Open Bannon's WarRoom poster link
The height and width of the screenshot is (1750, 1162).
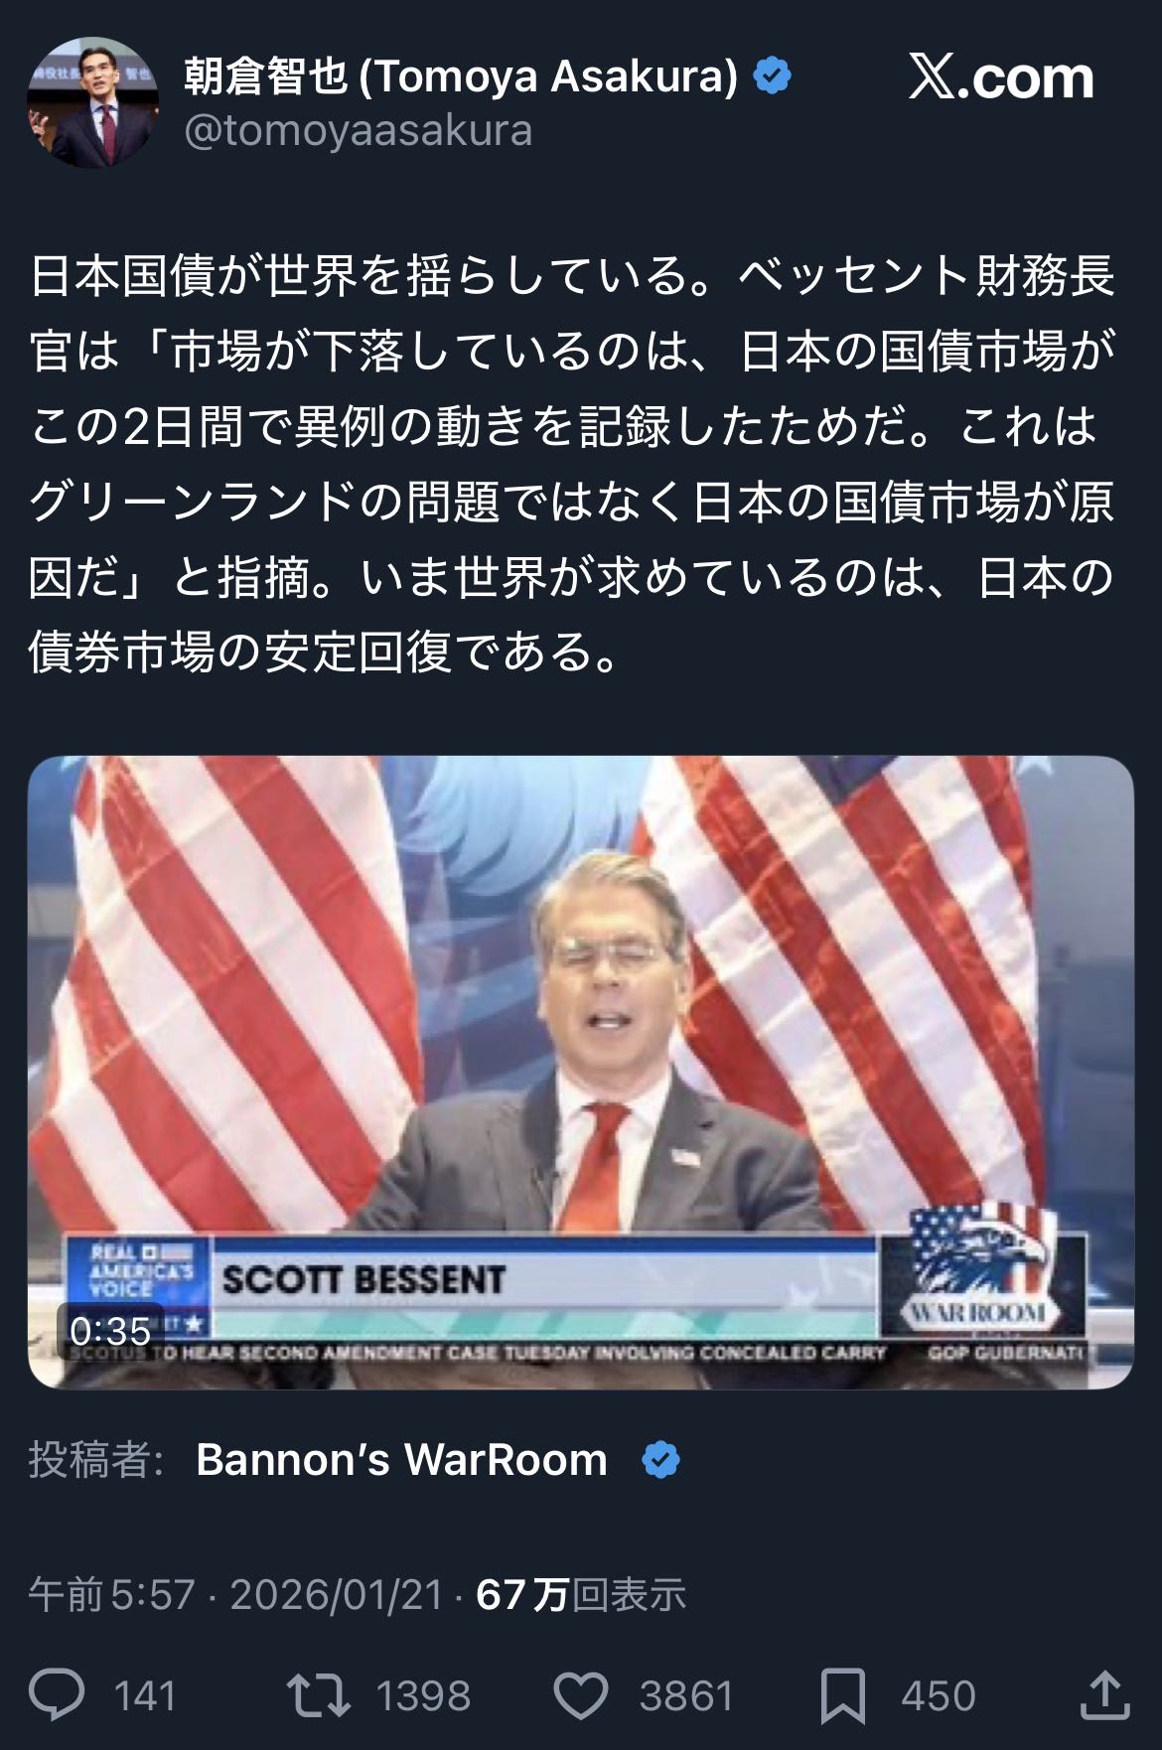tap(401, 1460)
